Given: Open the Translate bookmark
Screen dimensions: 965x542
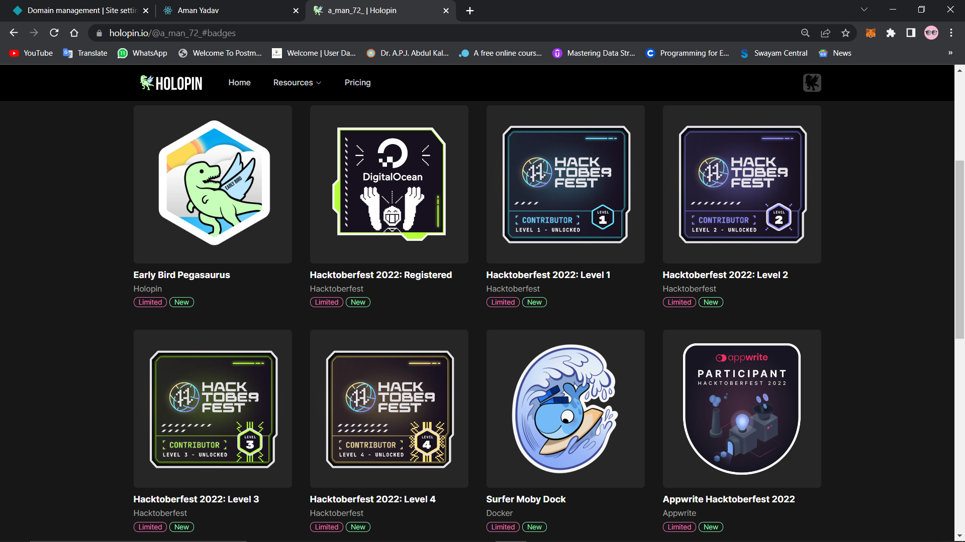Looking at the screenshot, I should [85, 53].
